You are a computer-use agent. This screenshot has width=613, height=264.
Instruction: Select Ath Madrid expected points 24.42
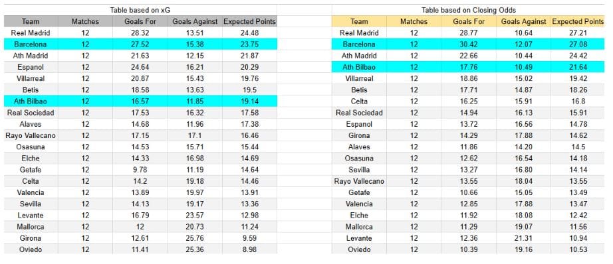click(x=577, y=55)
